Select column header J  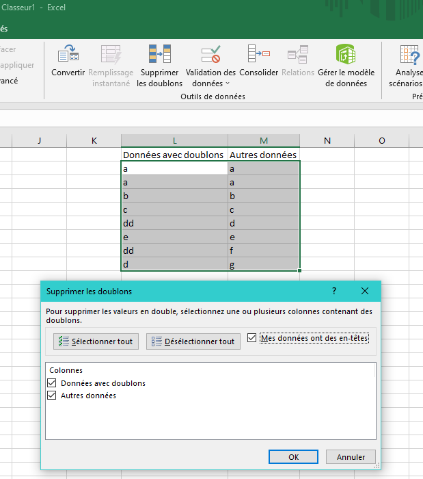coord(40,140)
